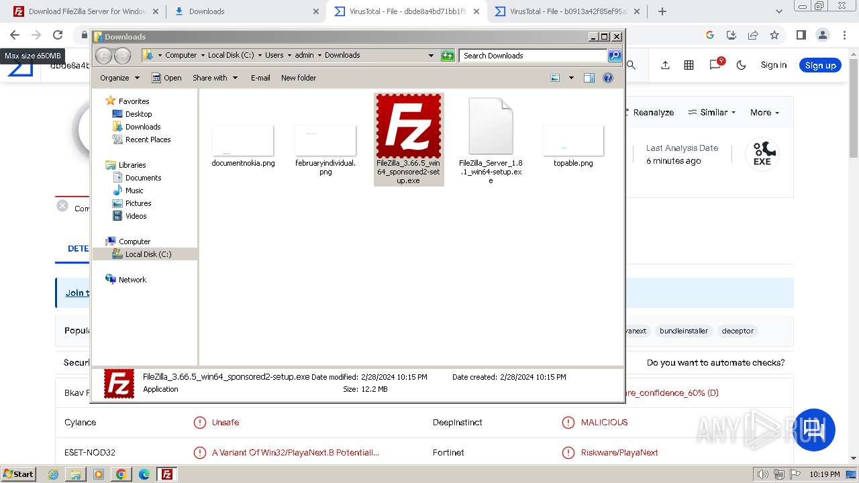Toggle VirusTotal dark mode moon icon
The width and height of the screenshot is (859, 483).
(742, 65)
